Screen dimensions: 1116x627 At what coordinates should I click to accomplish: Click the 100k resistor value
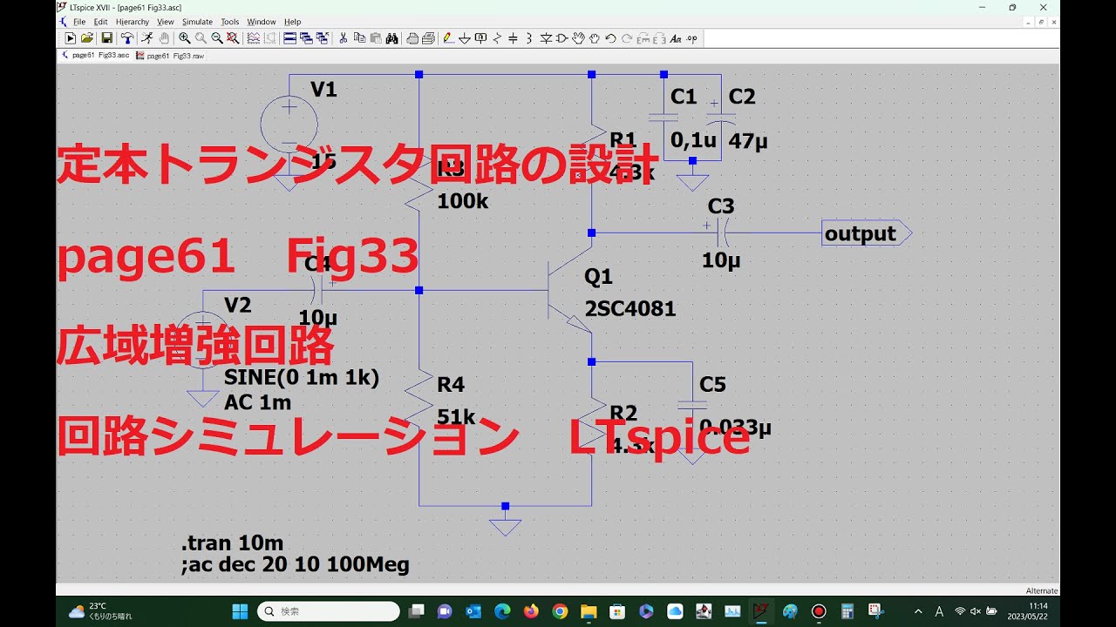click(x=463, y=202)
